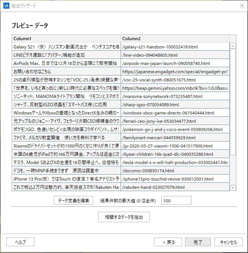Viewport: 248px width, 253px height.
Task: Click the データ定義を編集 button
Action: coord(73,200)
